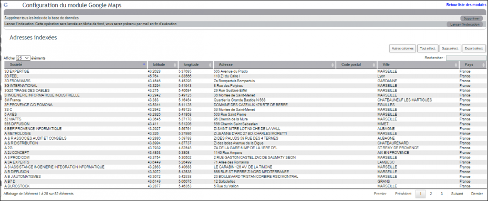Click the Supp.sélect. button
488x201 pixels.
coord(450,48)
